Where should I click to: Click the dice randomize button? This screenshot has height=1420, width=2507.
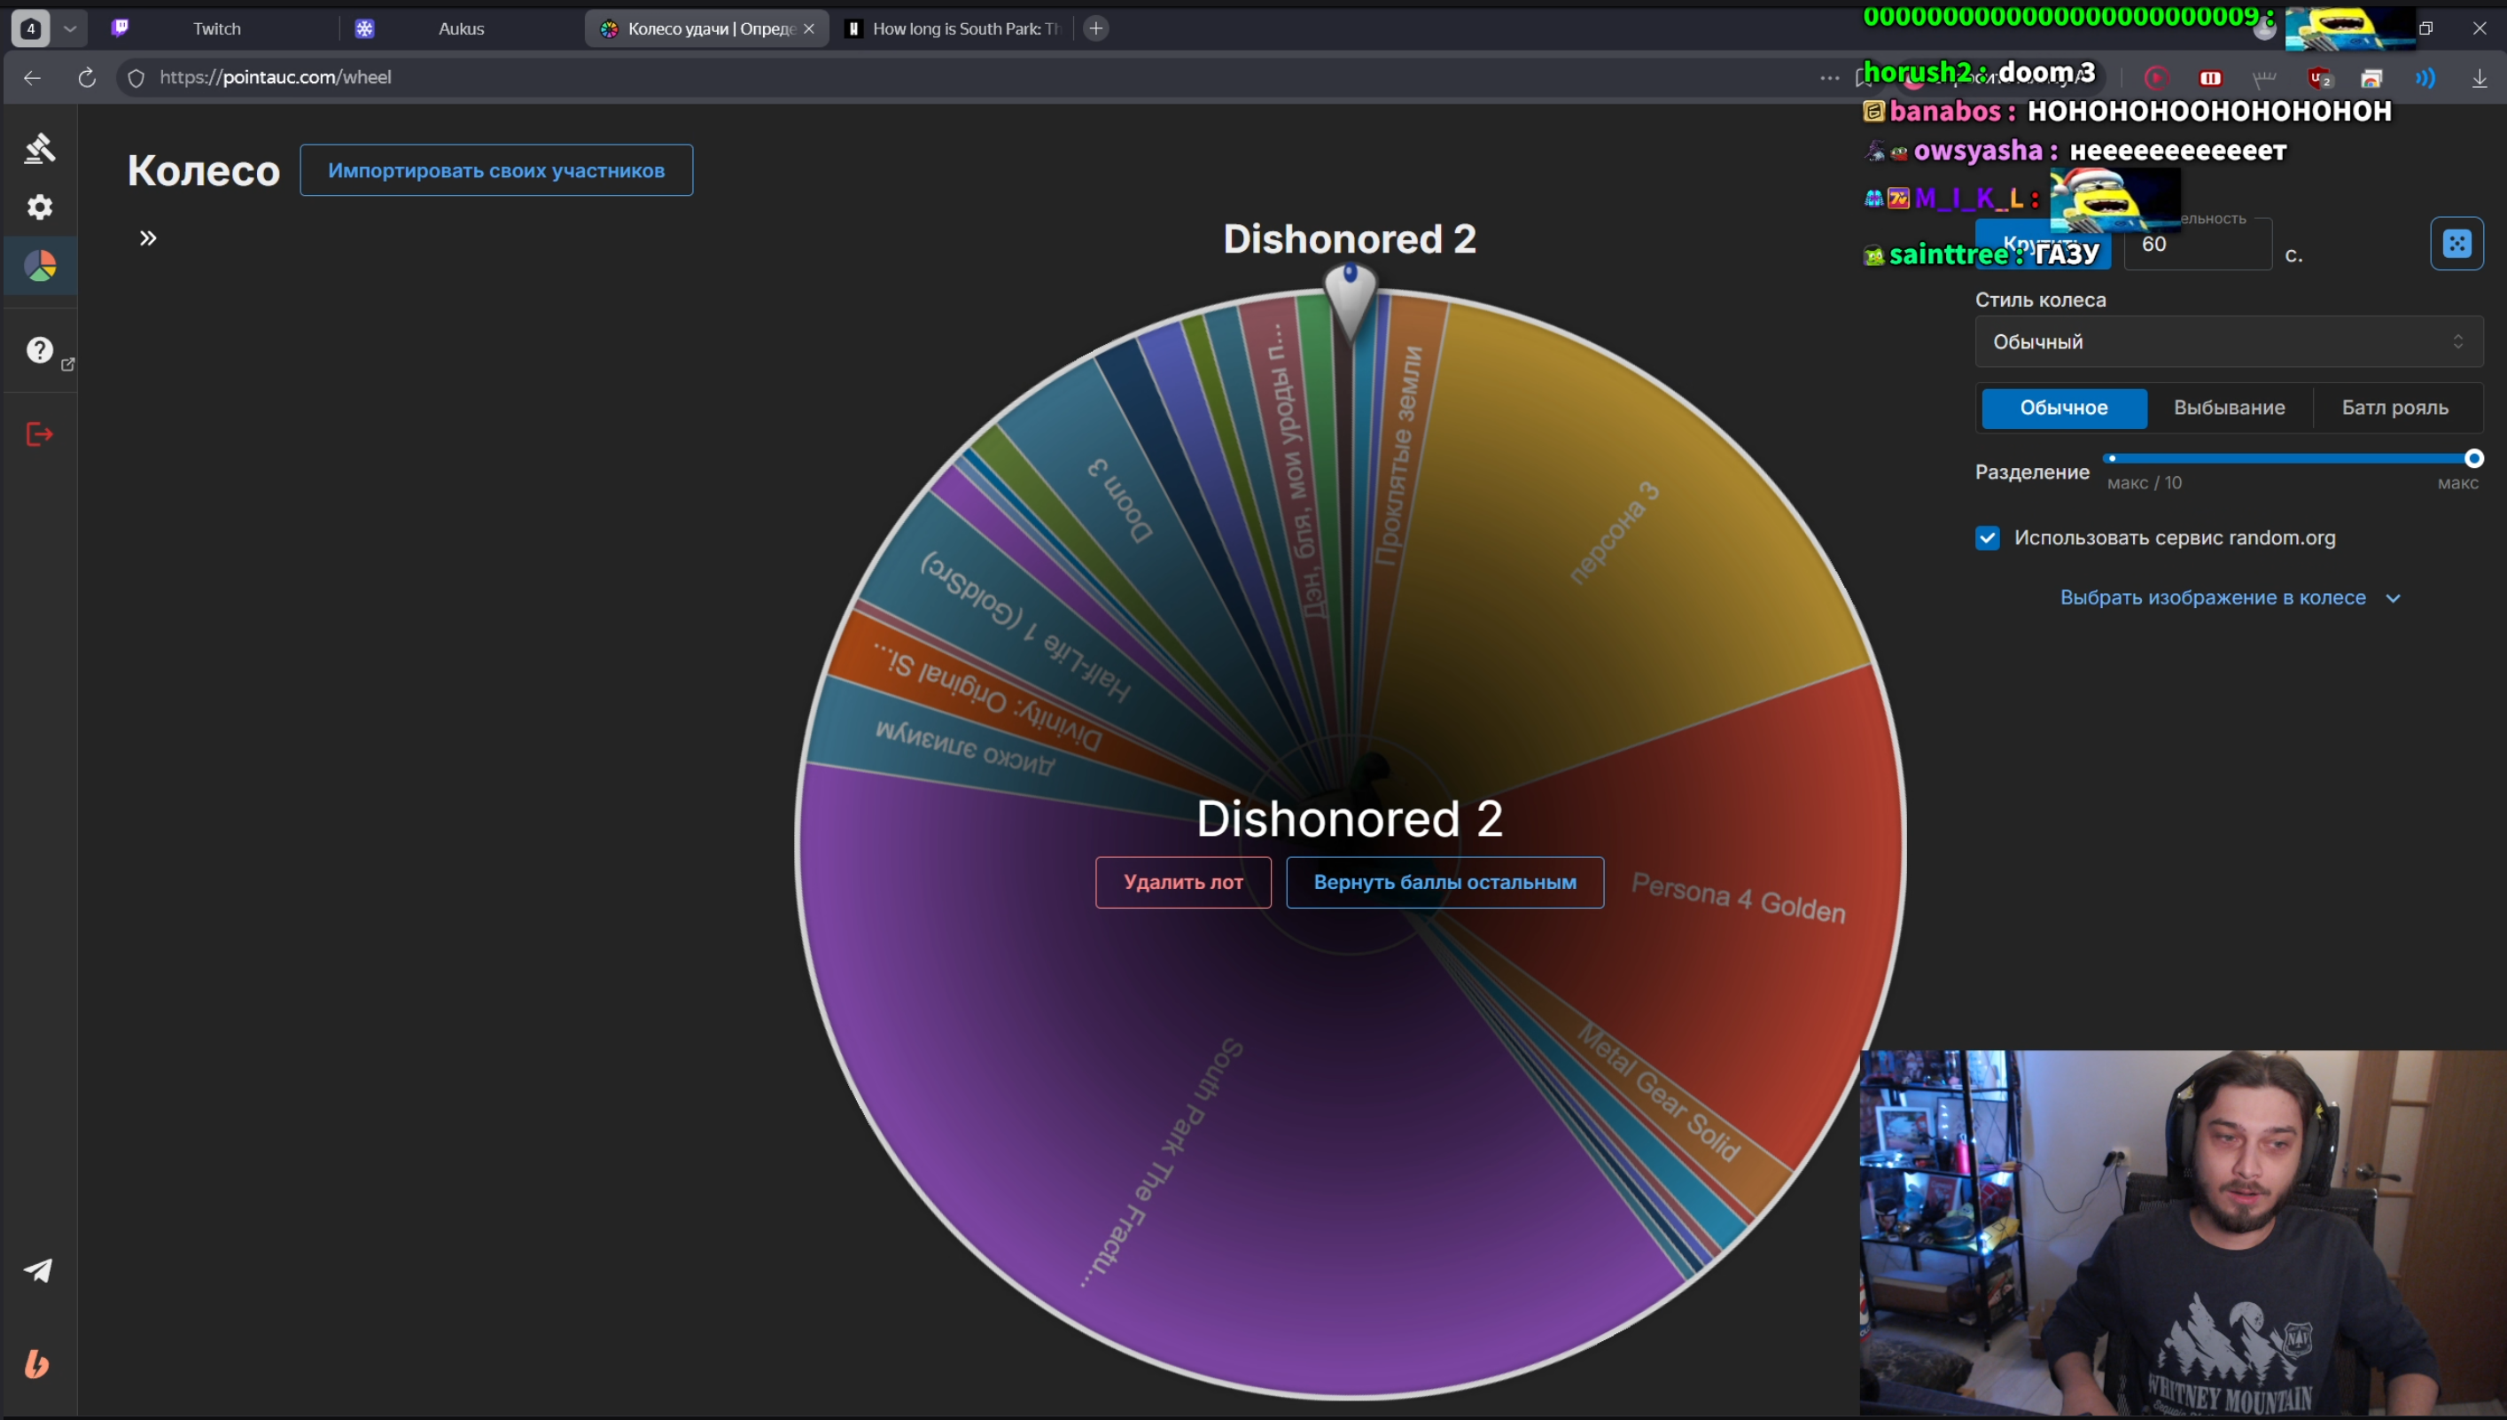2456,243
